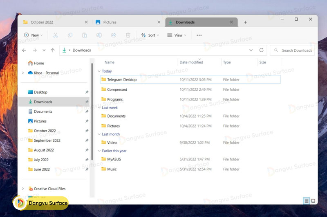Open the View options dropdown
This screenshot has width=327, height=217.
177,35
